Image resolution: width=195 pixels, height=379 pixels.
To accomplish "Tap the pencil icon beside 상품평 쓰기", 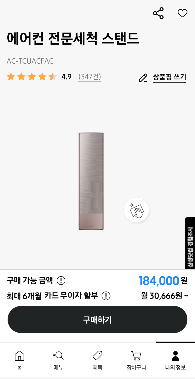I will (143, 78).
